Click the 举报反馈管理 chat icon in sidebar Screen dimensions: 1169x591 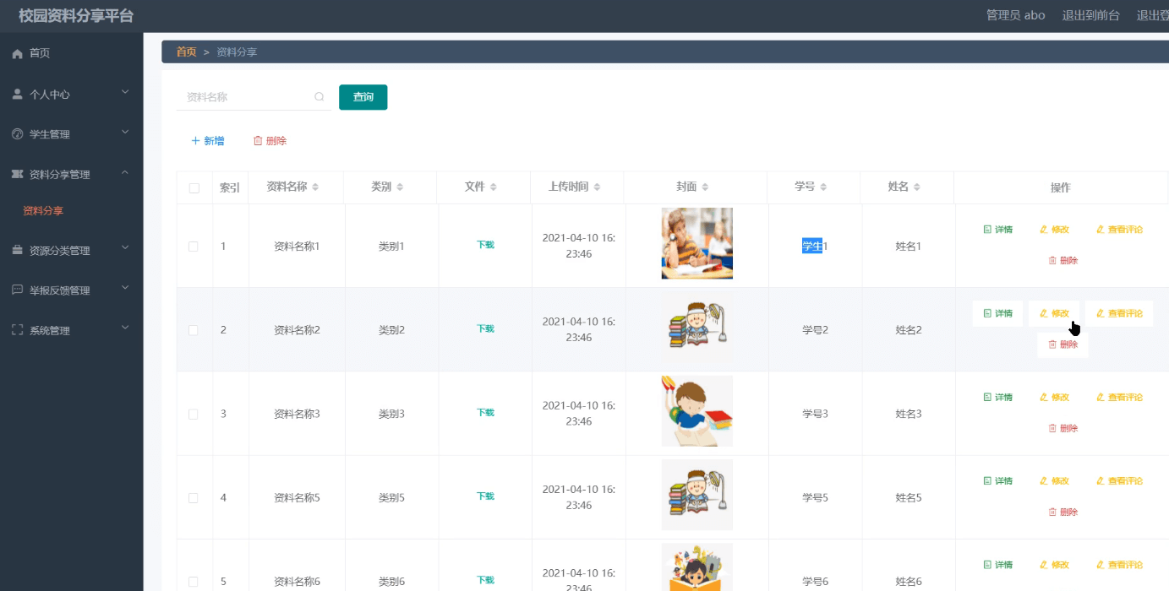pyautogui.click(x=17, y=290)
